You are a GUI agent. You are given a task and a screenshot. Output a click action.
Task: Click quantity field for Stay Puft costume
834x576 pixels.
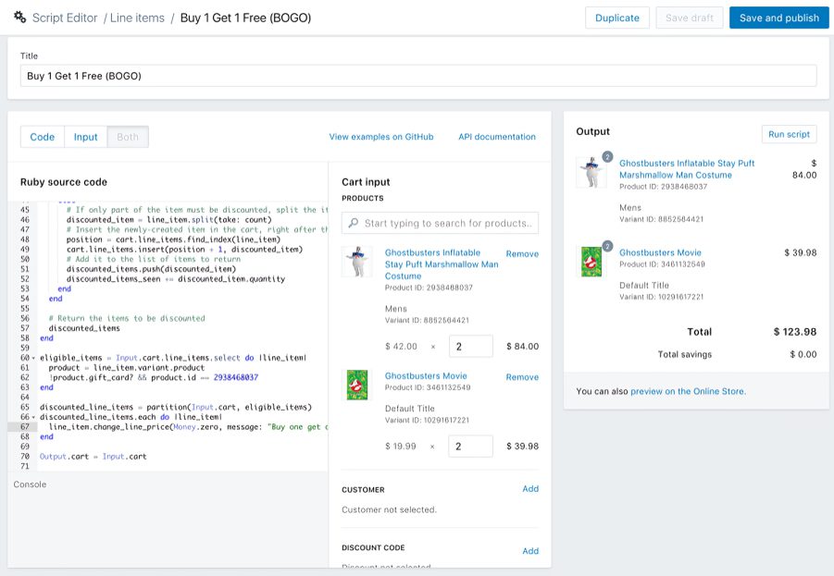click(x=469, y=347)
